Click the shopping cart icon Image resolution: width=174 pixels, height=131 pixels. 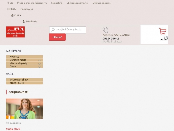pos(163,31)
